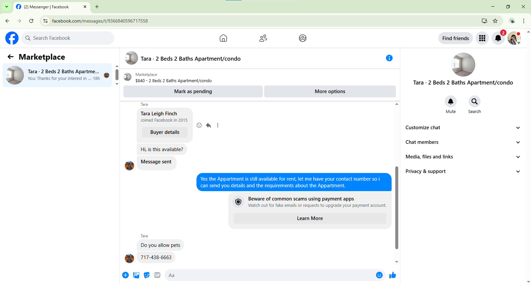Reply to Tara Leigh Finch message
Viewport: 531px width, 285px height.
click(x=208, y=125)
